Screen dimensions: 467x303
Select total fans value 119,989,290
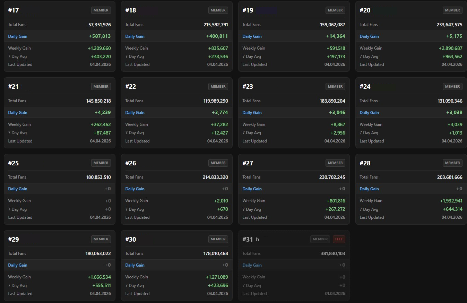click(x=216, y=101)
